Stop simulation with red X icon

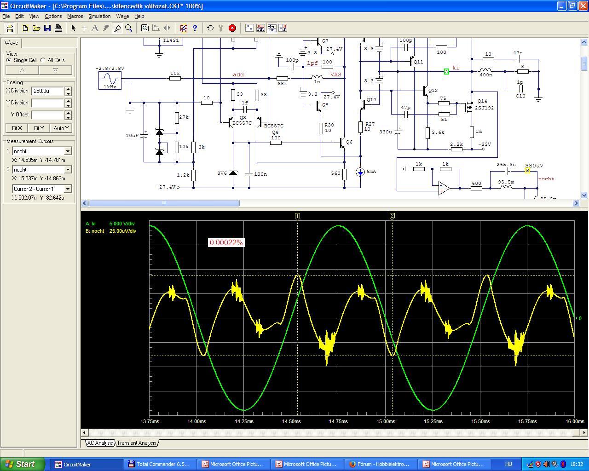click(232, 28)
